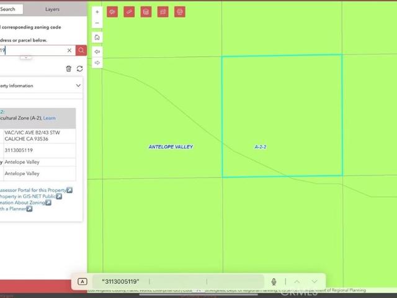Collapse the Property Information section
The height and width of the screenshot is (298, 397).
coord(78,86)
